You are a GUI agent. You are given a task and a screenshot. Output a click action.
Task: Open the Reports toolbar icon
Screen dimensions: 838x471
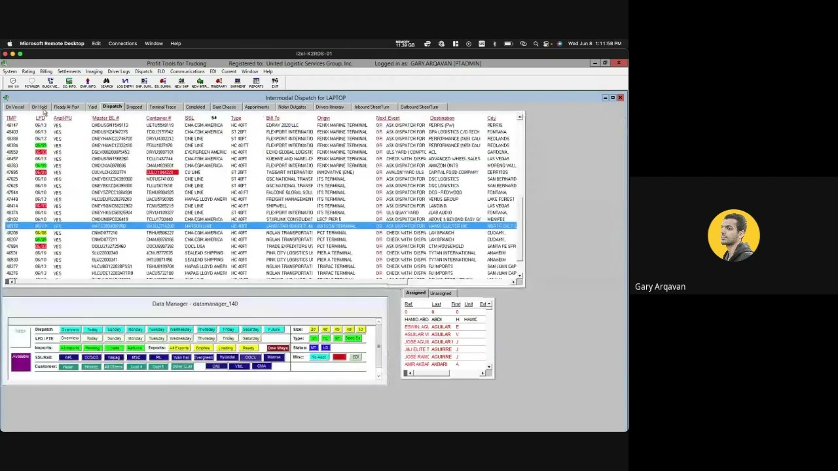(256, 82)
